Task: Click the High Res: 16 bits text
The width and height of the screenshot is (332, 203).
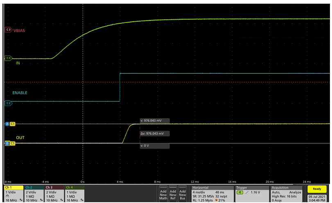Action: (x=284, y=196)
